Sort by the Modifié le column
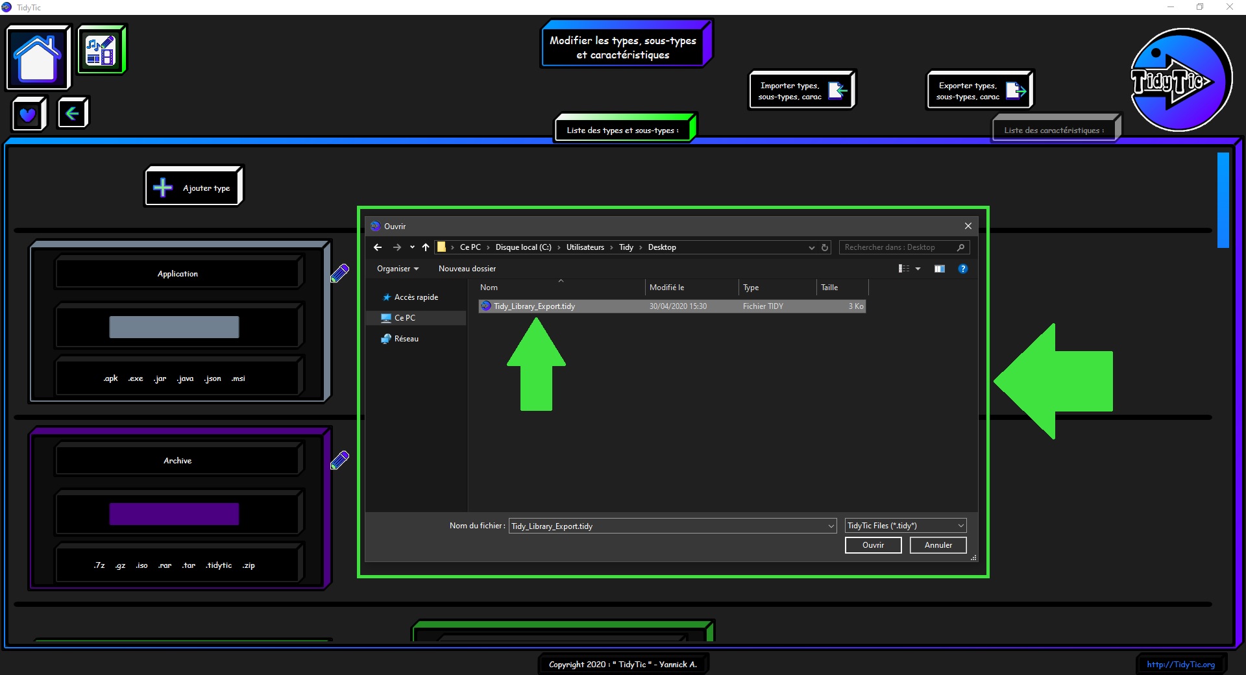This screenshot has width=1246, height=675. [692, 288]
